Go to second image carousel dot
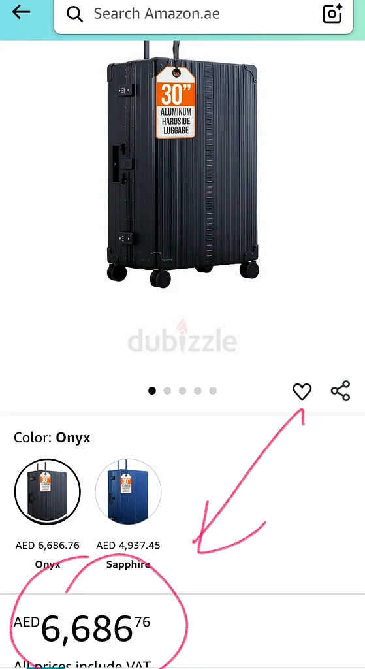The height and width of the screenshot is (669, 365). (x=167, y=391)
